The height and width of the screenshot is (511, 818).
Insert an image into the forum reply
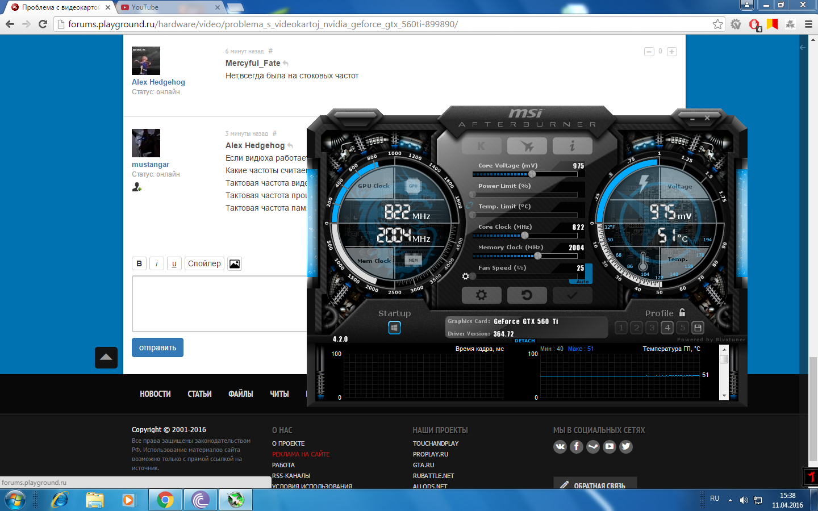point(235,263)
